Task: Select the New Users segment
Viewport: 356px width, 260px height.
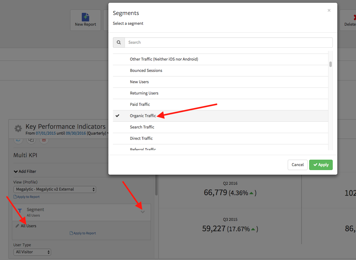Action: pos(139,82)
